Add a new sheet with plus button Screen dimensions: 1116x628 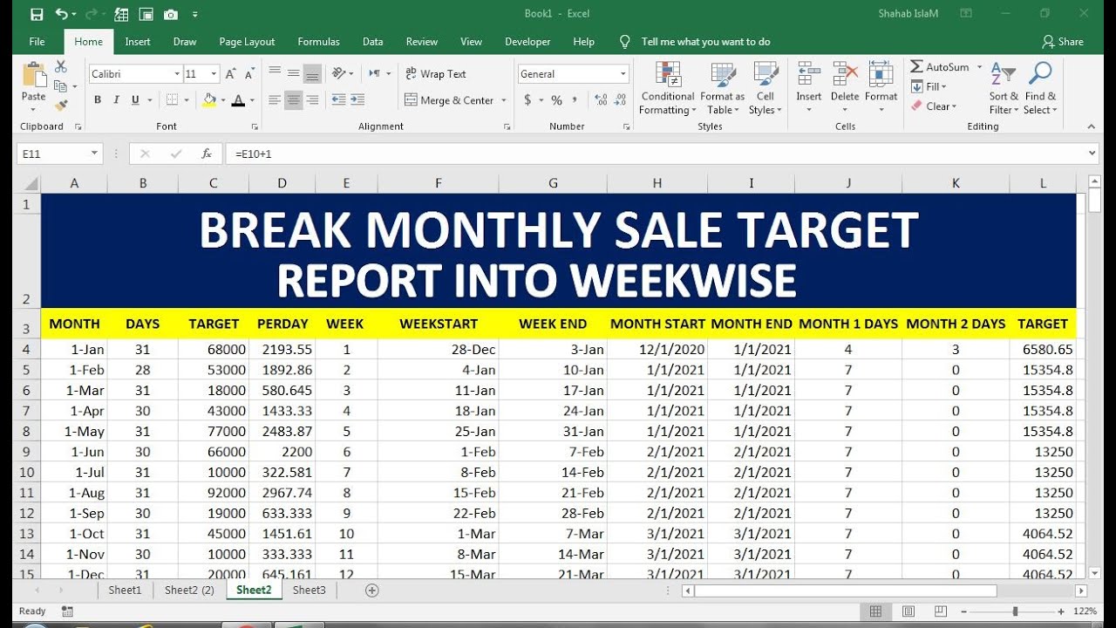372,590
